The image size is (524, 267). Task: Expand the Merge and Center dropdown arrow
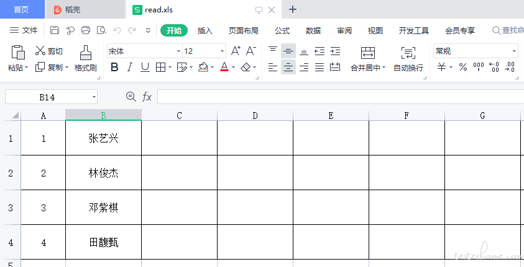pos(384,68)
